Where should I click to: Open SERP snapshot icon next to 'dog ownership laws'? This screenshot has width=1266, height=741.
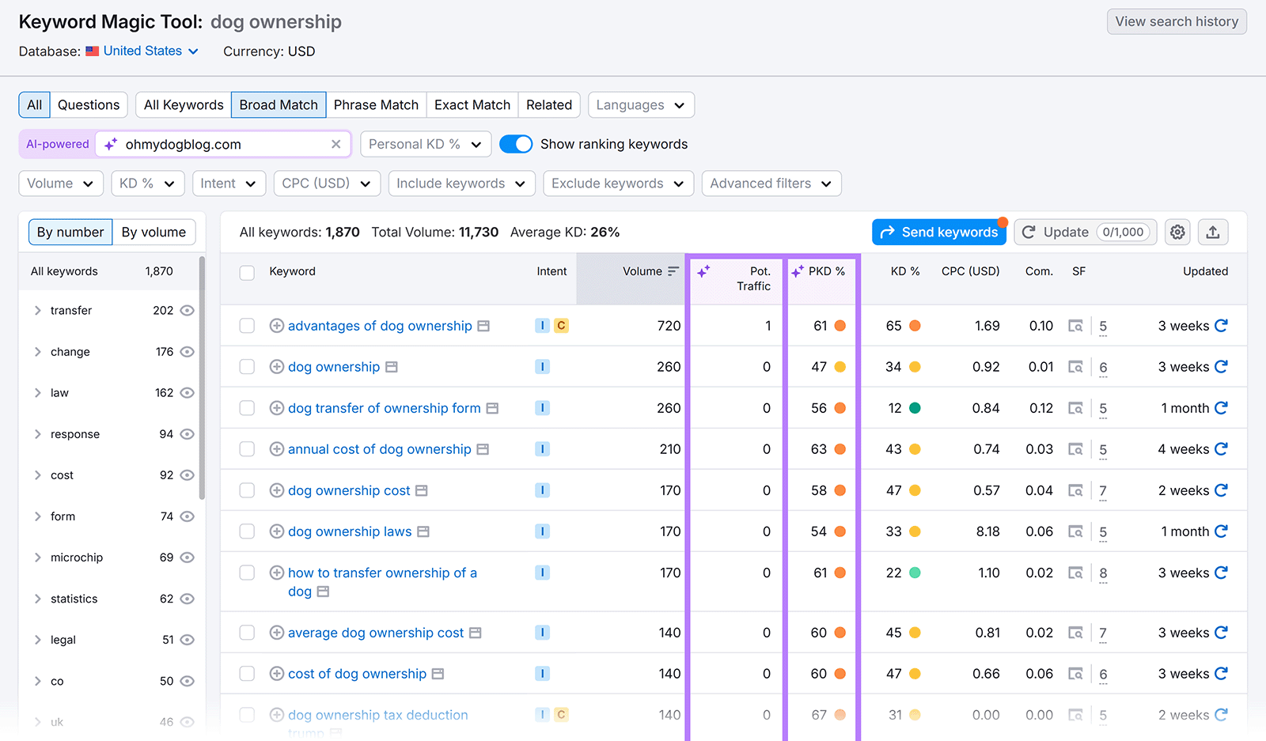click(425, 531)
